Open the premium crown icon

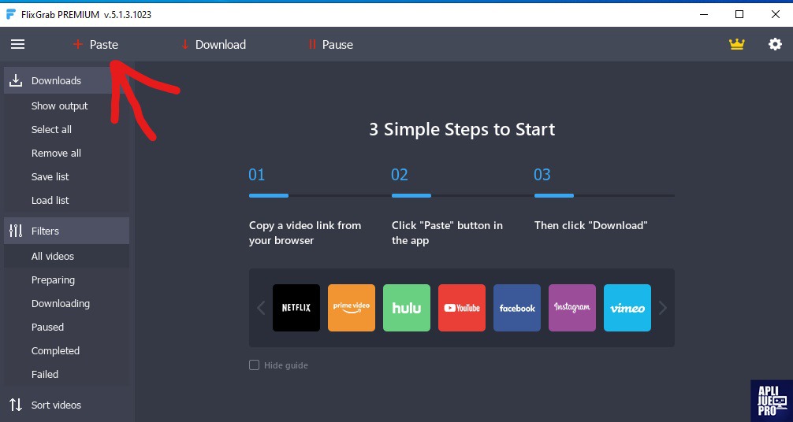coord(737,44)
